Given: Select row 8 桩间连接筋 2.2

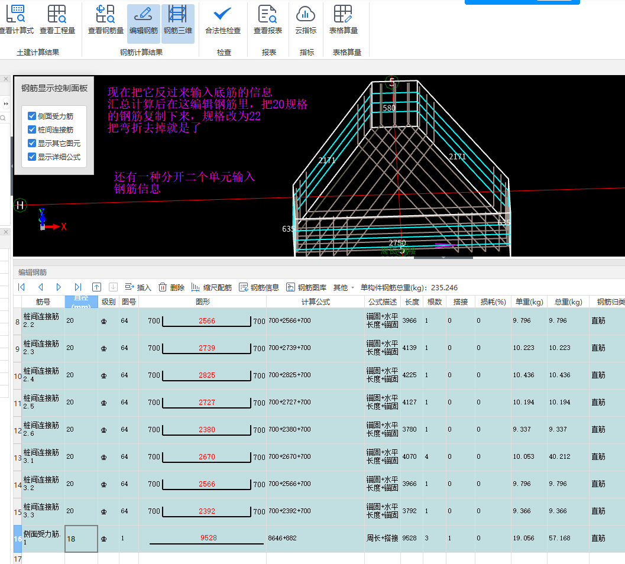Looking at the screenshot, I should (x=18, y=321).
